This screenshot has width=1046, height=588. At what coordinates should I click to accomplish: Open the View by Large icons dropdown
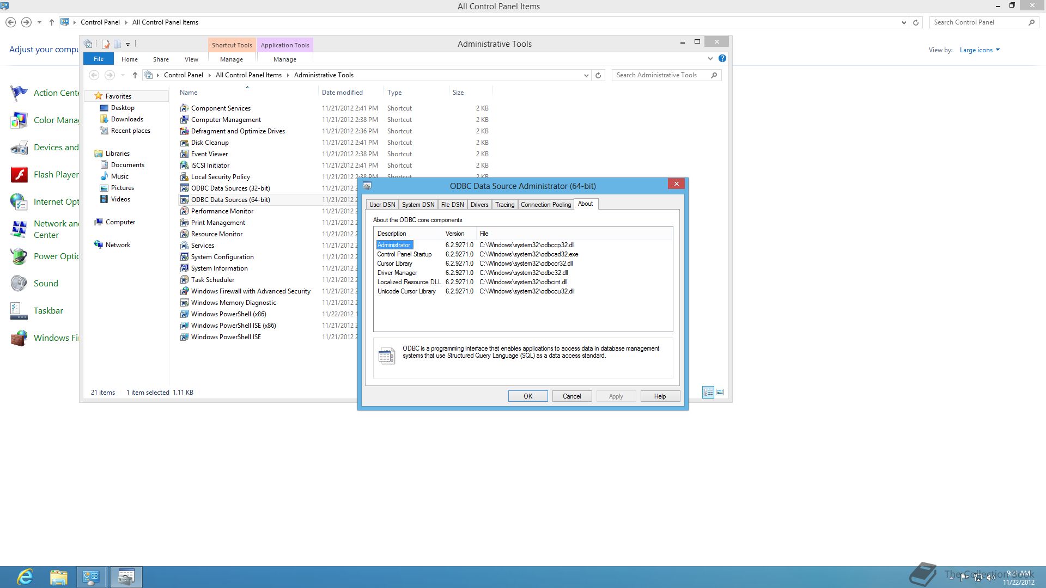click(980, 50)
